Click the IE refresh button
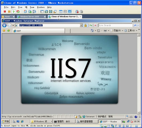The image size is (142, 128). [x=91, y=25]
